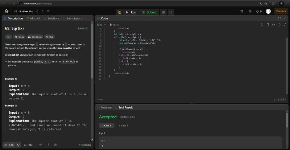Maximize the Code panel via header icon
Image resolution: width=290 pixels, height=150 pixels.
tap(279, 19)
